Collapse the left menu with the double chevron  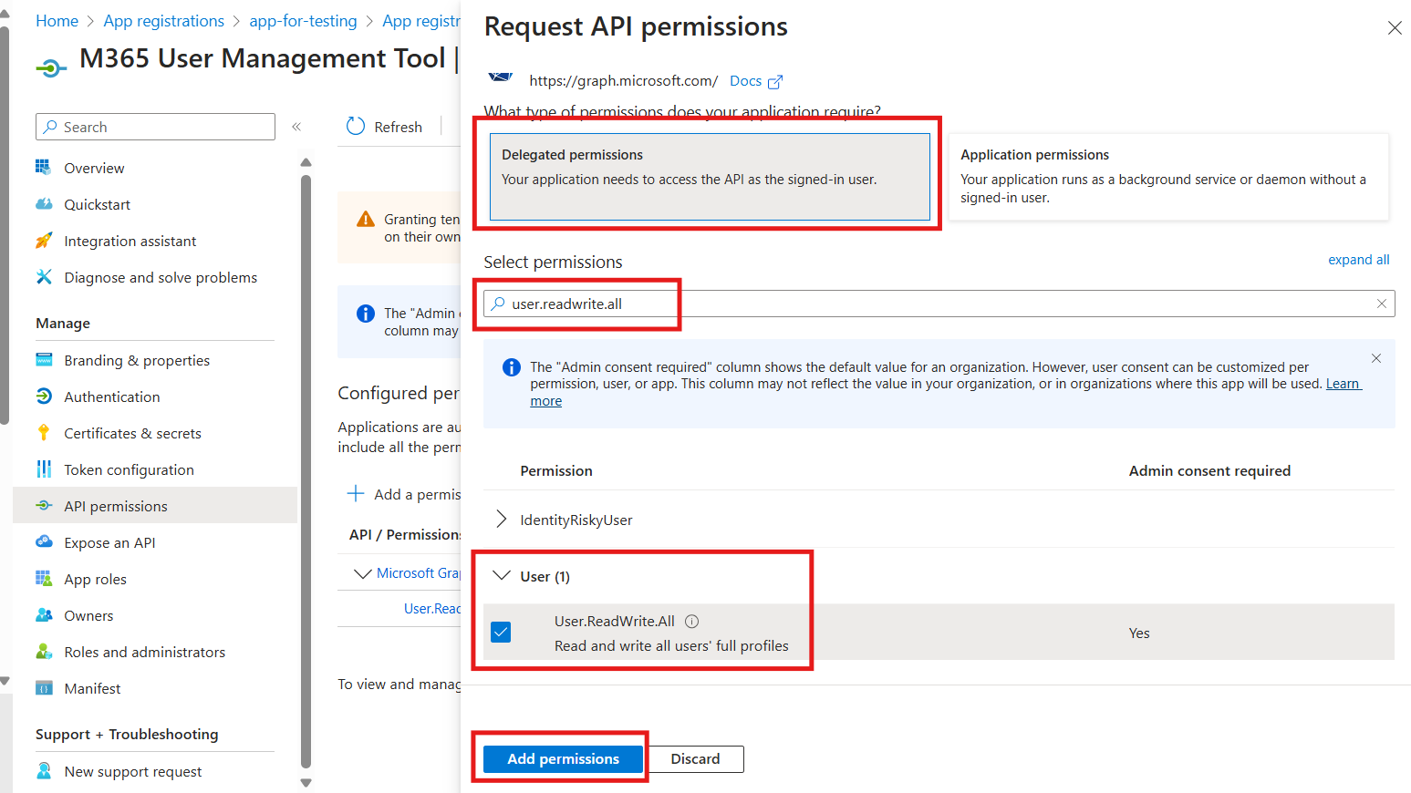click(x=296, y=127)
